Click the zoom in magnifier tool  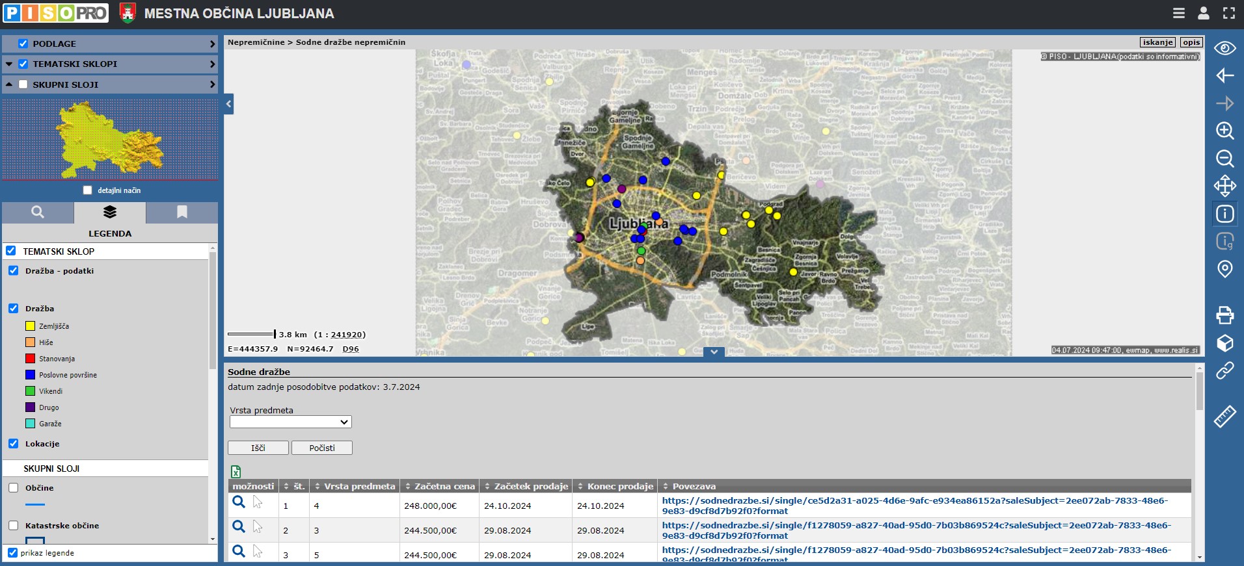[1224, 131]
